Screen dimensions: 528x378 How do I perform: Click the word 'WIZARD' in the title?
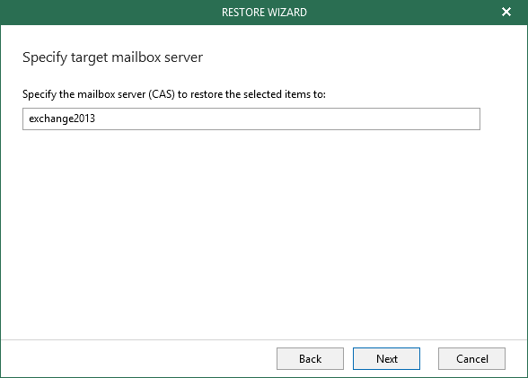[286, 13]
